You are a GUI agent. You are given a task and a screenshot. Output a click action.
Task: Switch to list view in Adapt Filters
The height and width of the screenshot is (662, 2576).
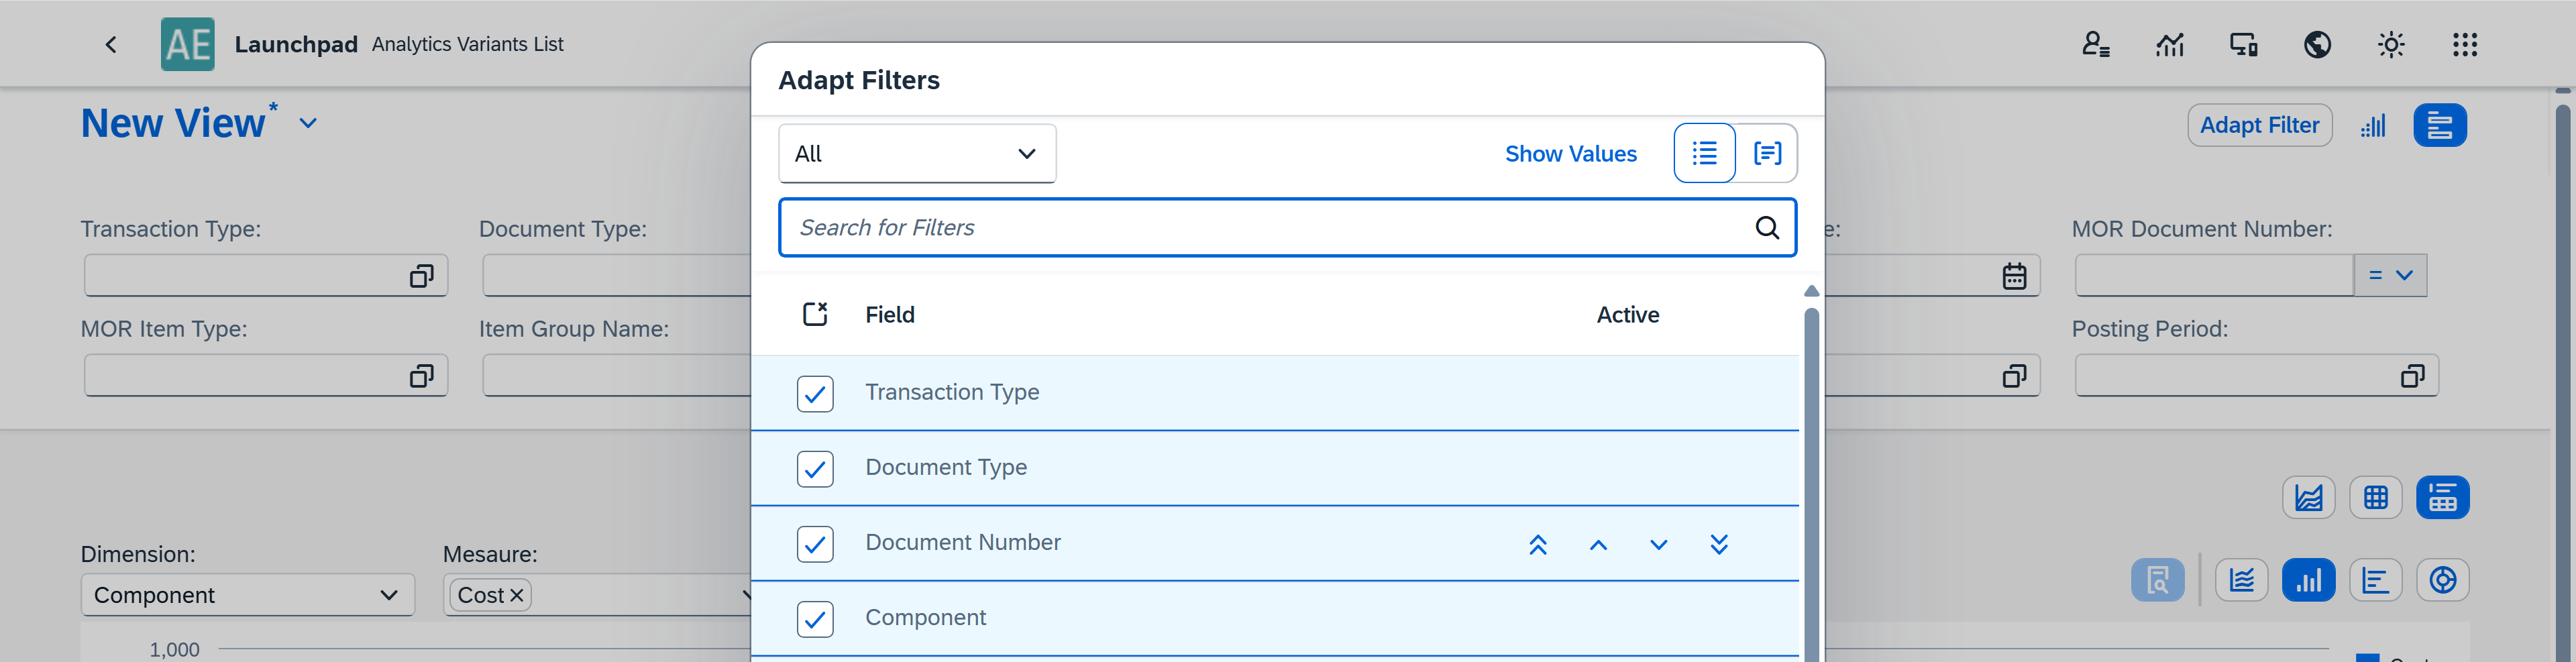click(x=1704, y=153)
